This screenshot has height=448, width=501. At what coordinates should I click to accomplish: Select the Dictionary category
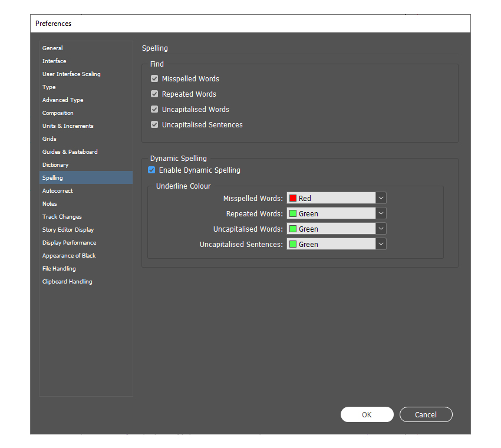pos(86,165)
